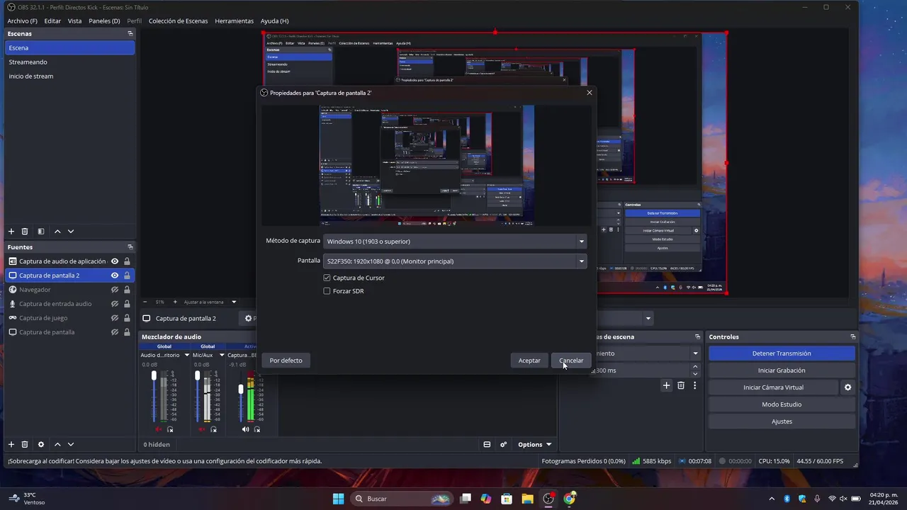Open Método de captura dropdown

[455, 242]
